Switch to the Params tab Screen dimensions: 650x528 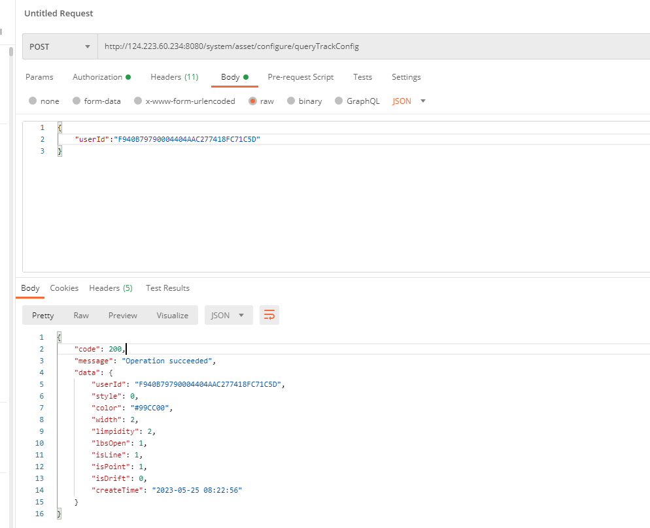39,77
